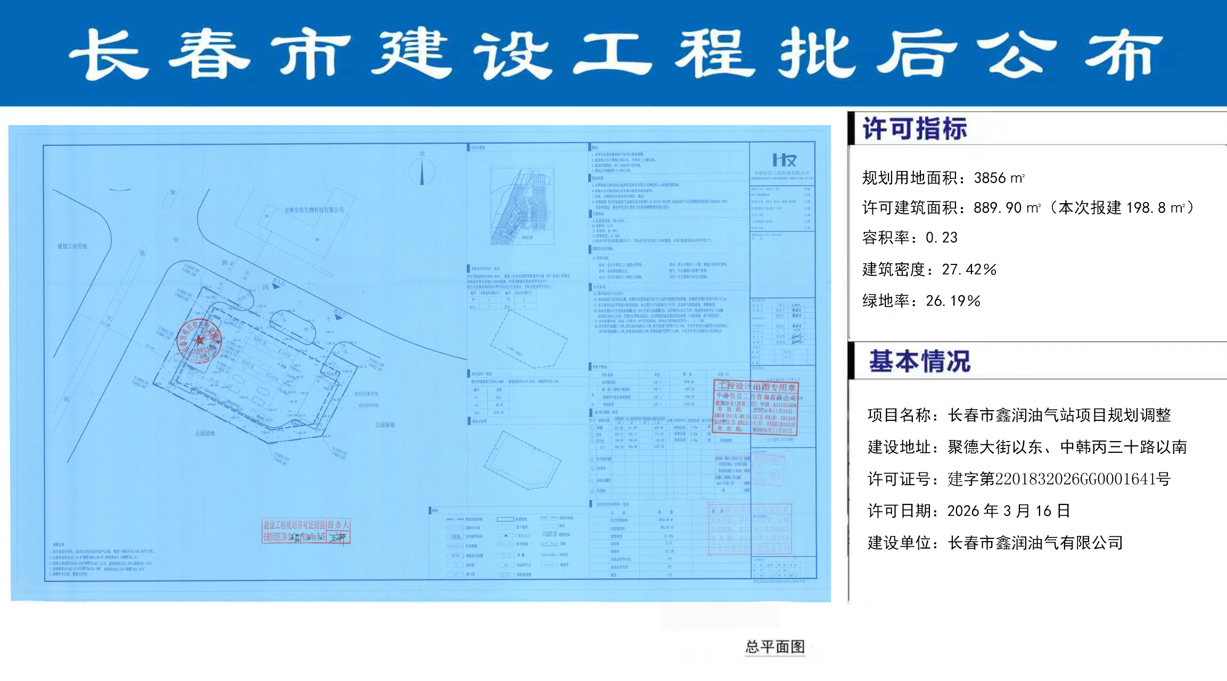Click the 规划用地面积 3856 m² line
The image size is (1227, 681).
(943, 178)
